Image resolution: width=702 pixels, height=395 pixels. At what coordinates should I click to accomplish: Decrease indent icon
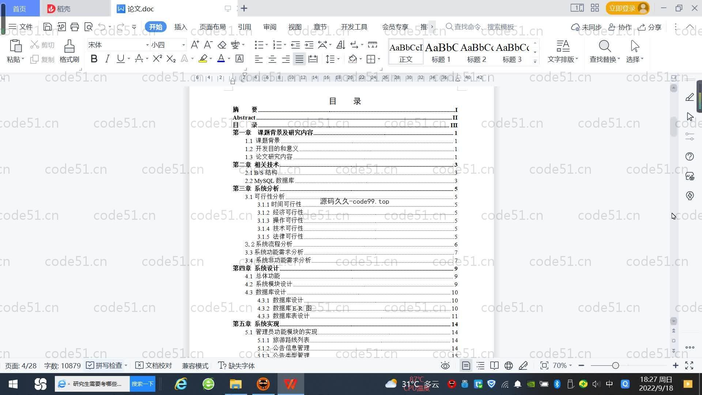tap(295, 45)
